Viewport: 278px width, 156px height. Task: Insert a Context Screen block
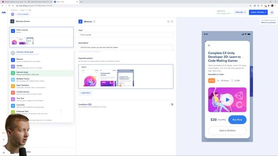click(41, 93)
